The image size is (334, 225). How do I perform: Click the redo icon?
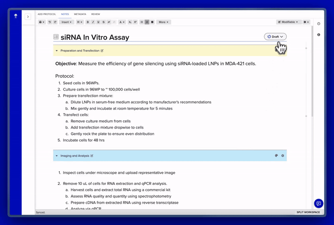(55, 22)
